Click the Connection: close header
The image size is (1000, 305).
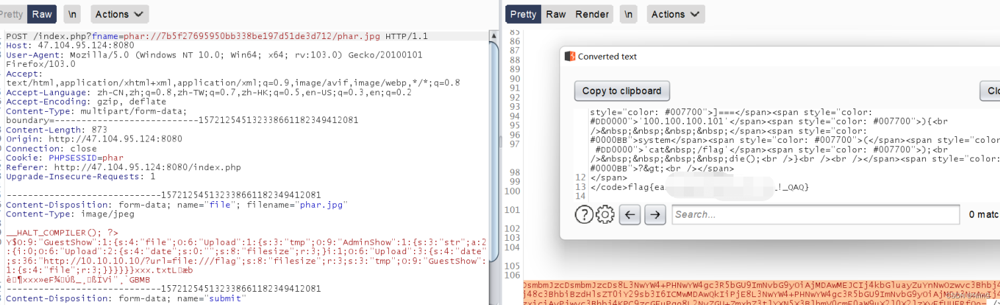pyautogui.click(x=51, y=148)
